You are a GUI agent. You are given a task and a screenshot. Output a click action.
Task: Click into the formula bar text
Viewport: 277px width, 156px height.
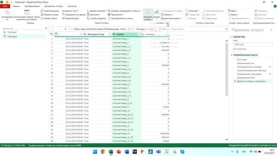click(147, 29)
